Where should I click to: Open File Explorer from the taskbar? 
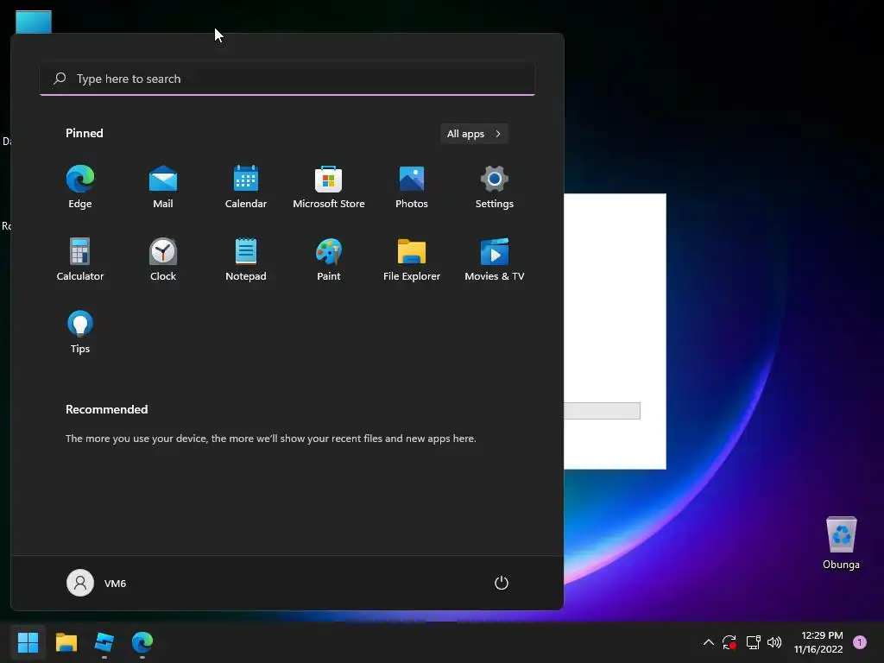[66, 642]
